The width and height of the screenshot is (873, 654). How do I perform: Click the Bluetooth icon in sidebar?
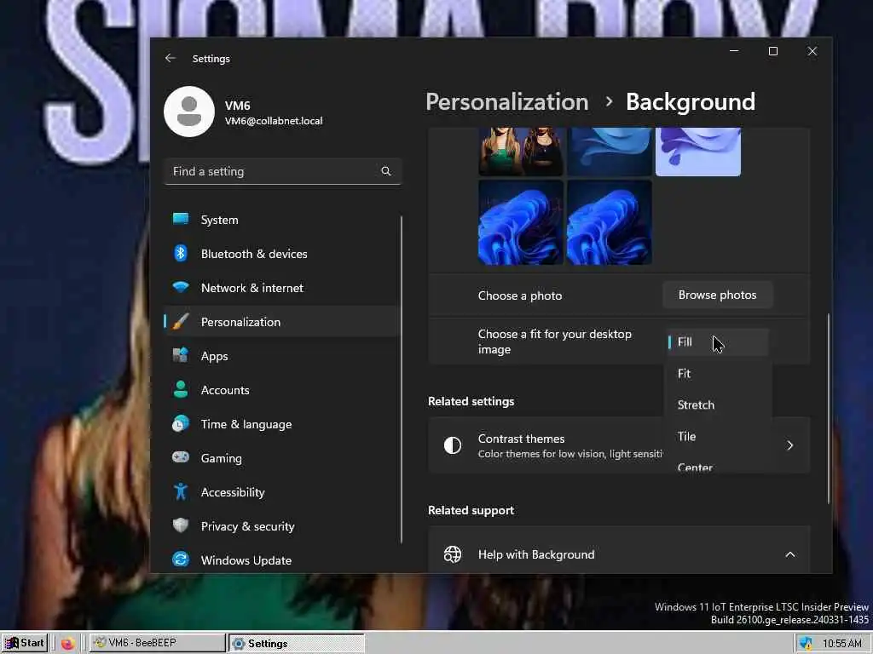coord(181,253)
